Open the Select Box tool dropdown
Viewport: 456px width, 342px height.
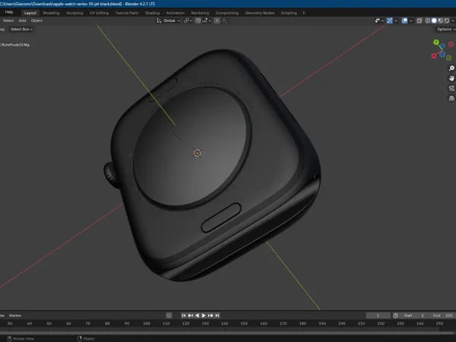(21, 29)
